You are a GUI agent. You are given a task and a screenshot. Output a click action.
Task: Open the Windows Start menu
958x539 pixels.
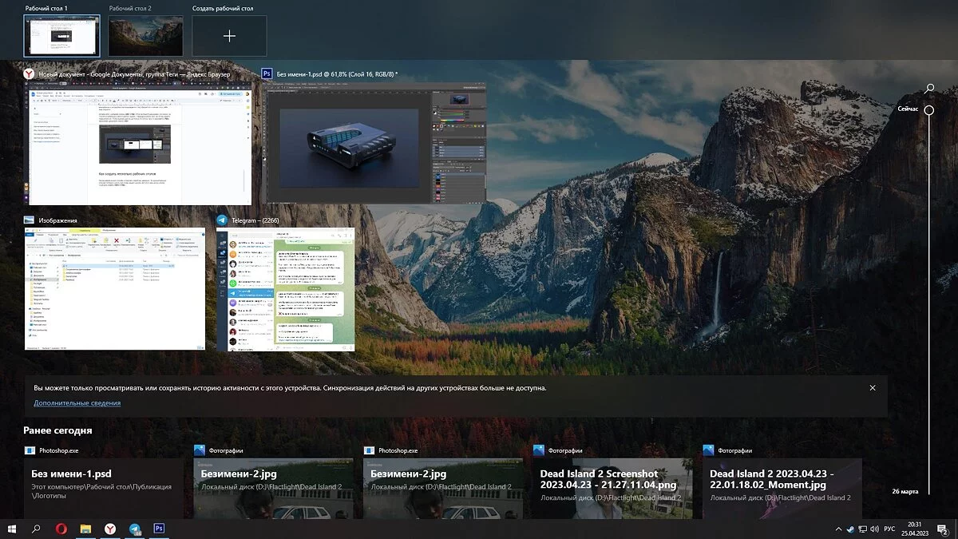pyautogui.click(x=12, y=529)
